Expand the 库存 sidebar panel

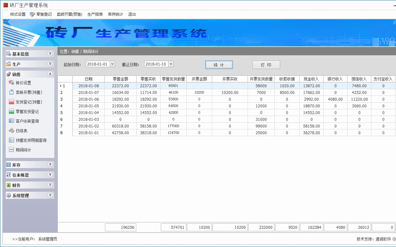pos(29,165)
